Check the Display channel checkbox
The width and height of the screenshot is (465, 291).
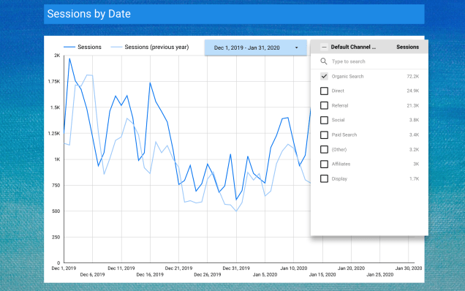tap(324, 179)
